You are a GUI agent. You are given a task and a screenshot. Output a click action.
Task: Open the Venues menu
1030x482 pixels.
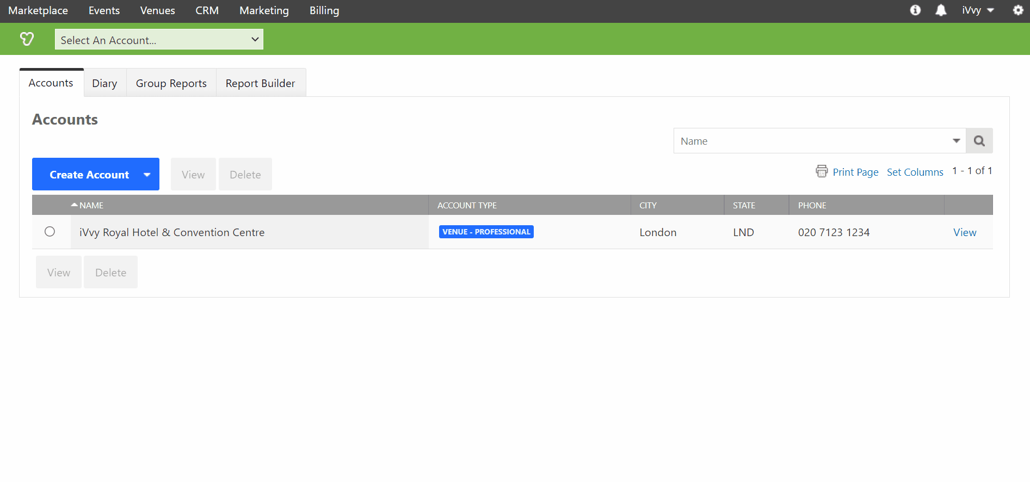click(157, 10)
